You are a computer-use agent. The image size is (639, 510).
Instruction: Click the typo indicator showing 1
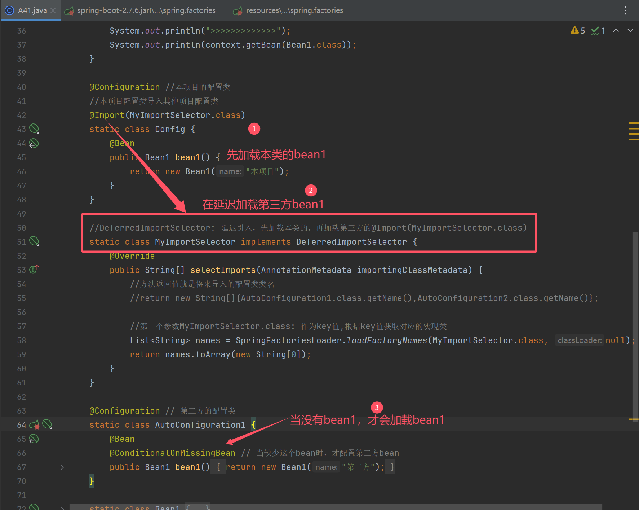tap(598, 31)
